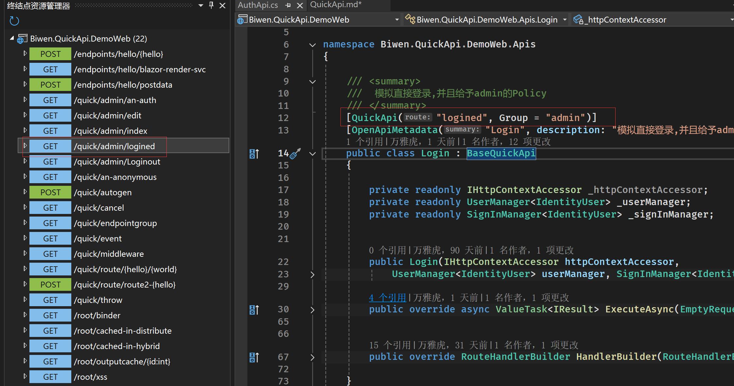Click the "logined" route string on line 12

[x=462, y=118]
